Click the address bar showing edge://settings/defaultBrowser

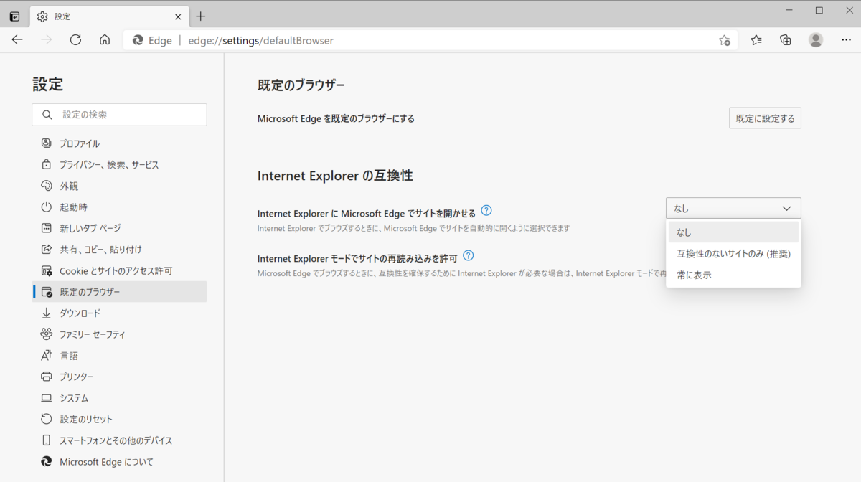coord(430,40)
